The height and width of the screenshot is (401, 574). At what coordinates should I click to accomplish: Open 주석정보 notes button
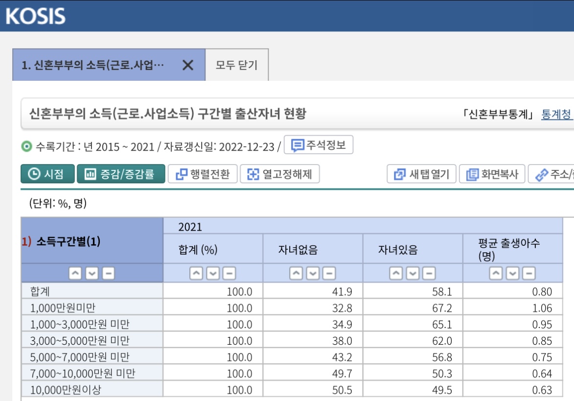[x=319, y=145]
